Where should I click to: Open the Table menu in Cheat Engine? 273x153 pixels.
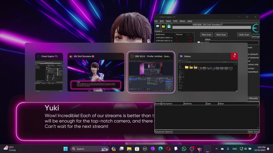[168, 21]
